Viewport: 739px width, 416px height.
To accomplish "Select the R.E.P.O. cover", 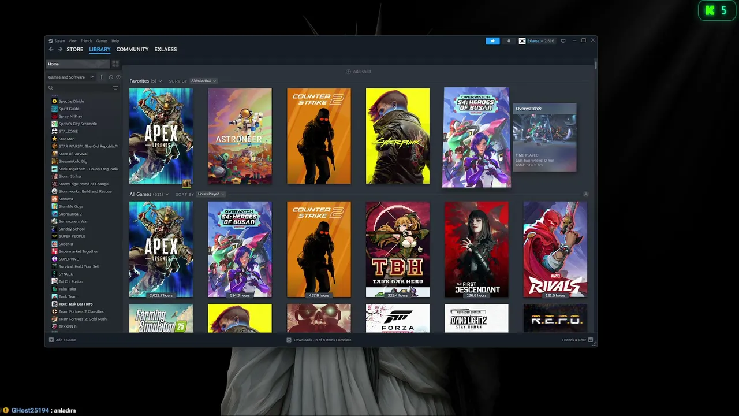I will (x=555, y=318).
